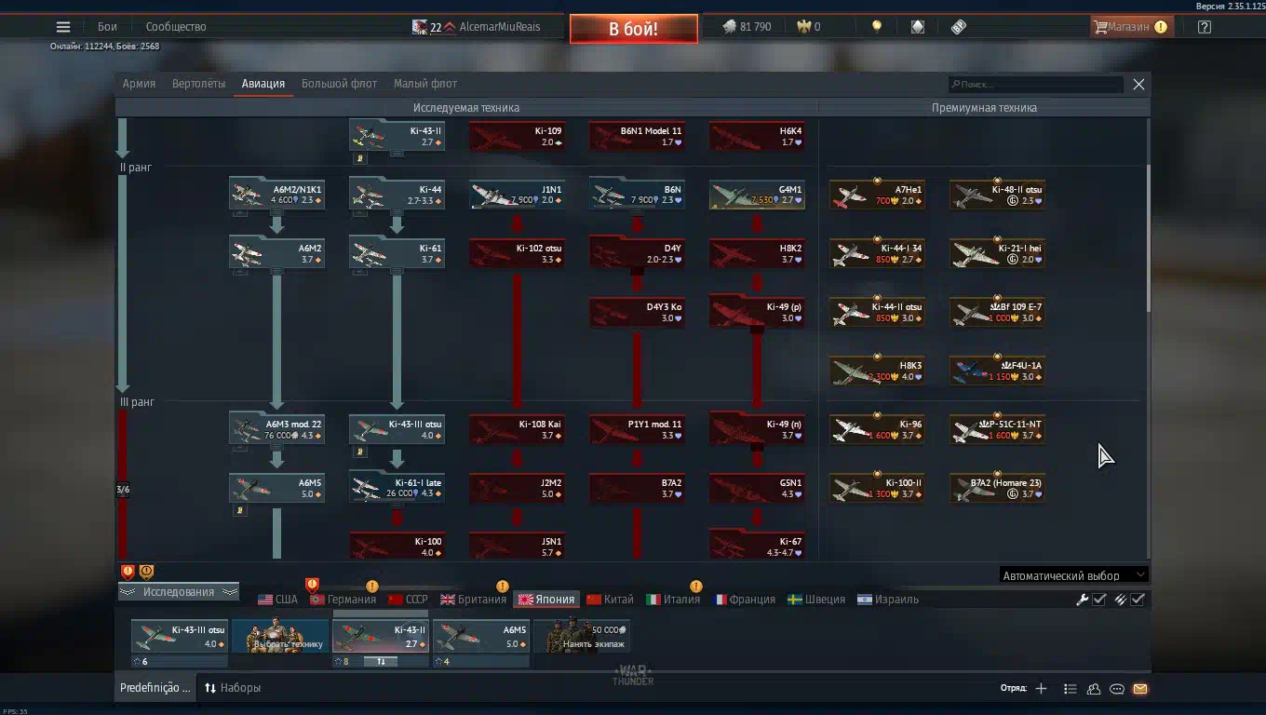This screenshot has width=1266, height=715.
Task: Select the Швеция nation
Action: (x=816, y=600)
